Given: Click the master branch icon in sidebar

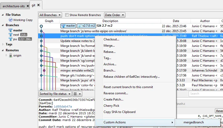Looking at the screenshot, I should [10, 30].
